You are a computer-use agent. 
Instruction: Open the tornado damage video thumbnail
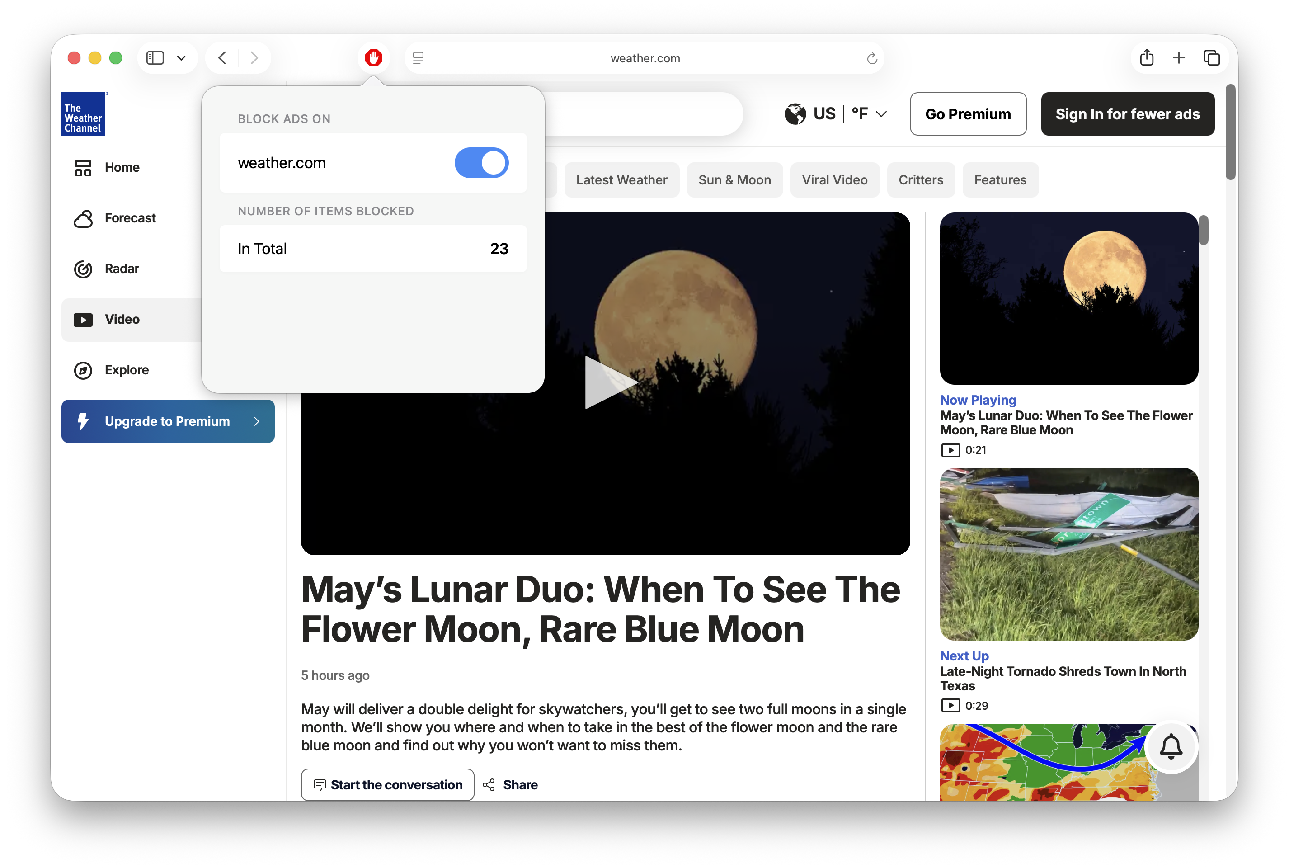click(1069, 555)
